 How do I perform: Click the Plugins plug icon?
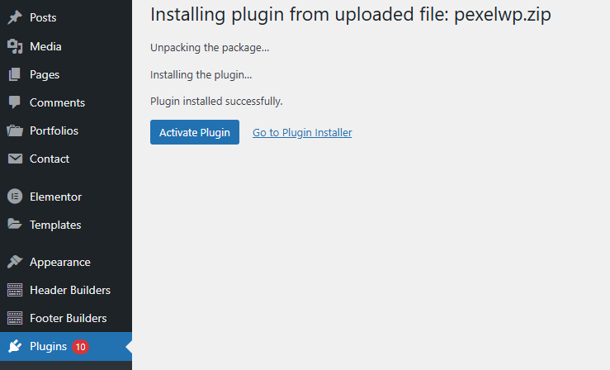[15, 346]
